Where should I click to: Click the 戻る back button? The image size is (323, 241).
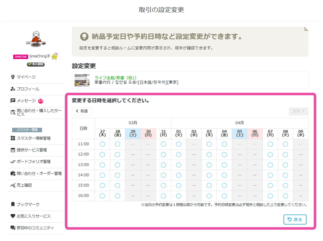(x=295, y=219)
